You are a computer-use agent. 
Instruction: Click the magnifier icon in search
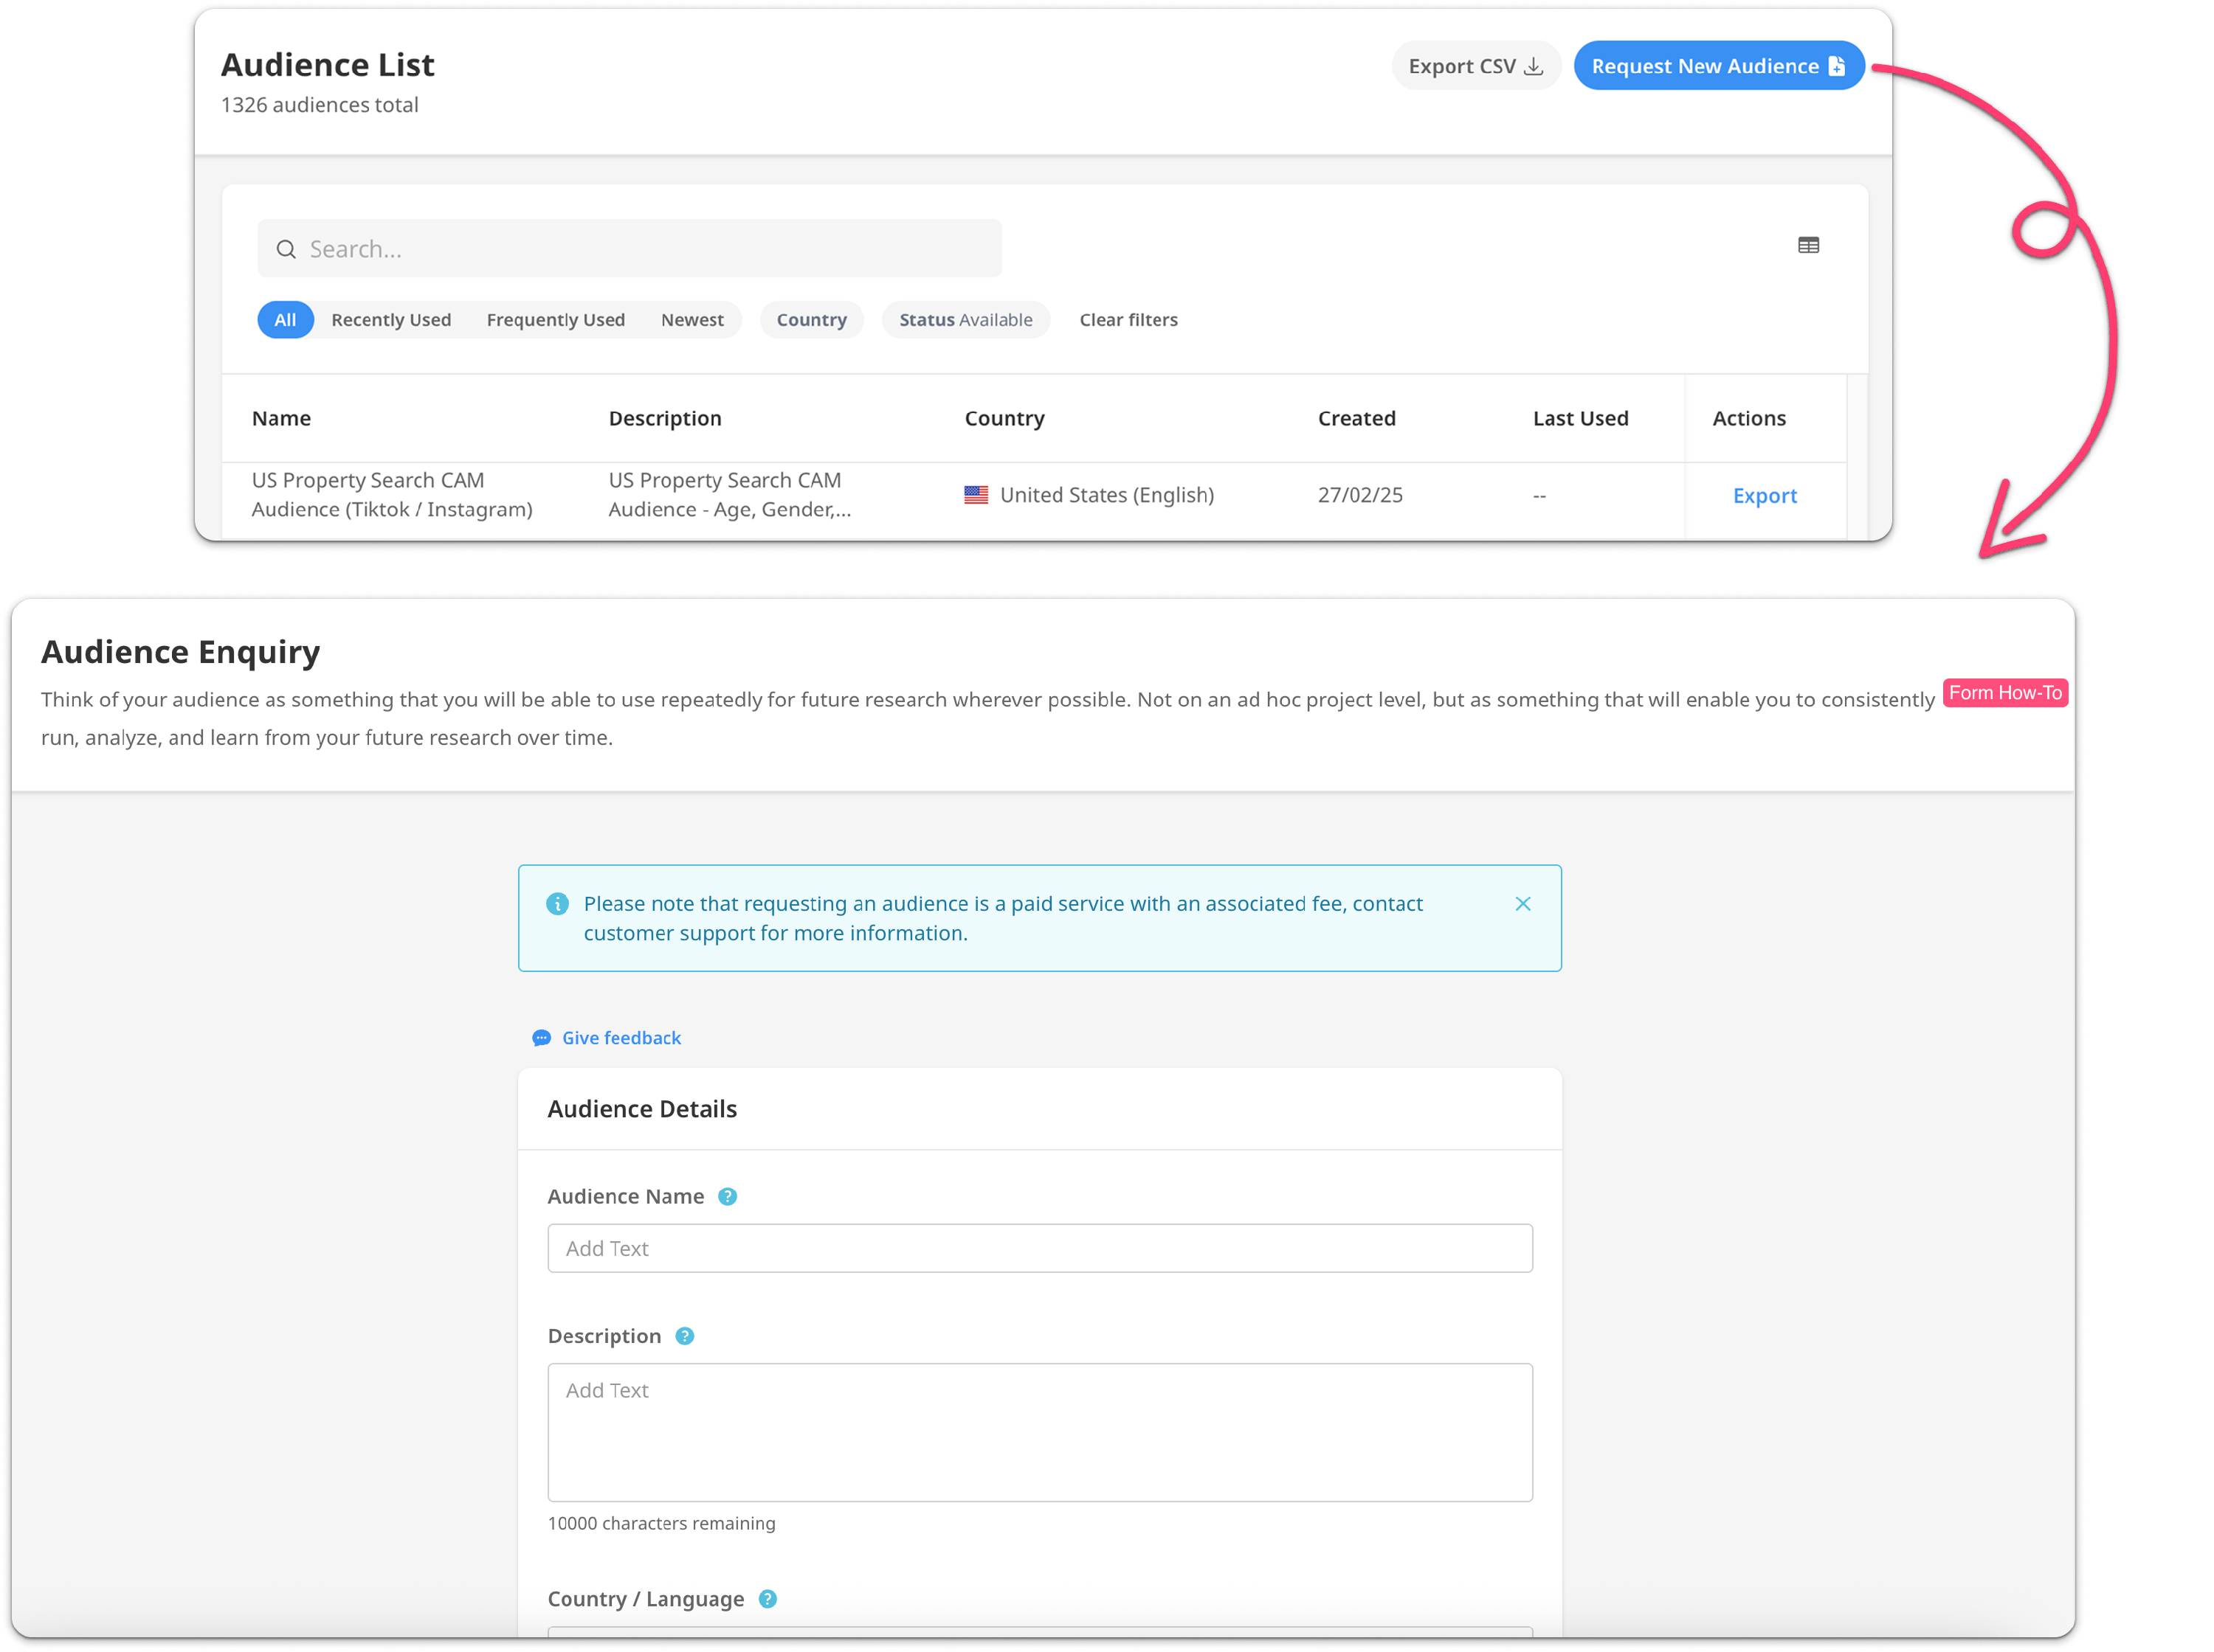coord(286,249)
